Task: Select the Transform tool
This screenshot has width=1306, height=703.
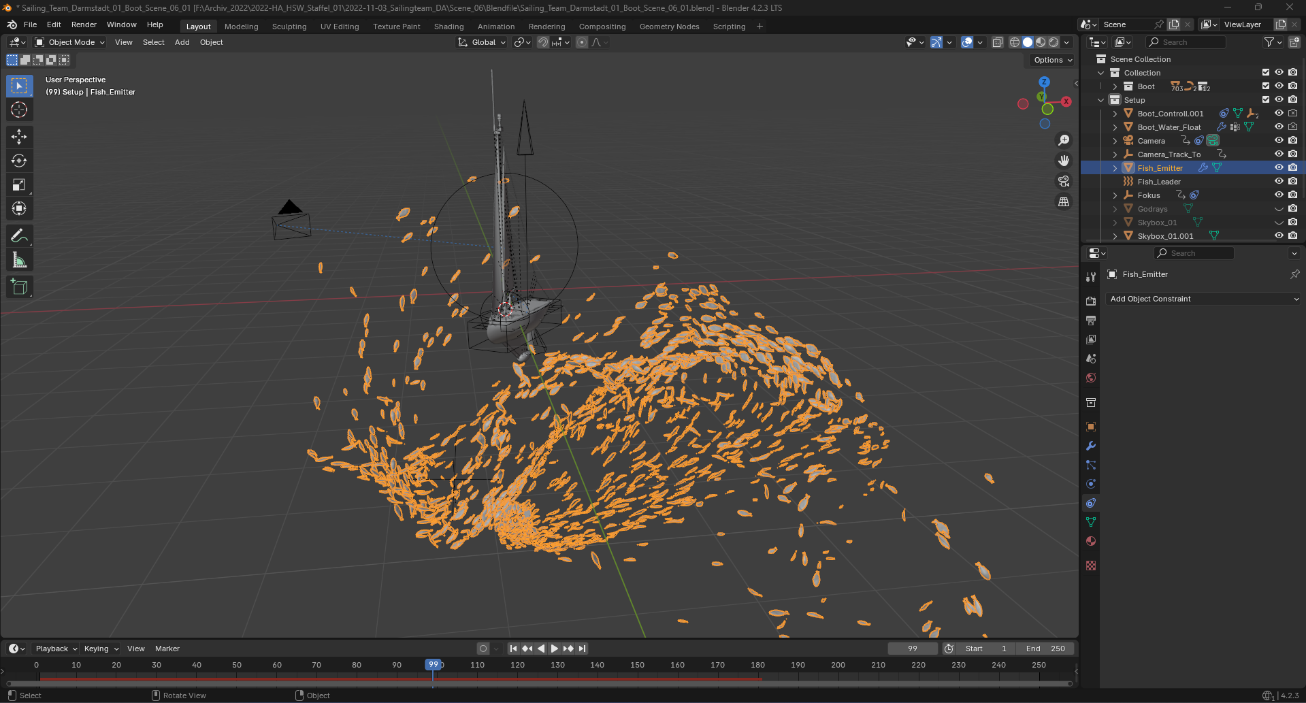Action: point(19,208)
